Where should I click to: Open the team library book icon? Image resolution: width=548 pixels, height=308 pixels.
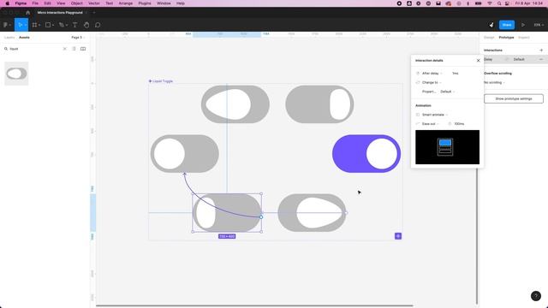83,49
